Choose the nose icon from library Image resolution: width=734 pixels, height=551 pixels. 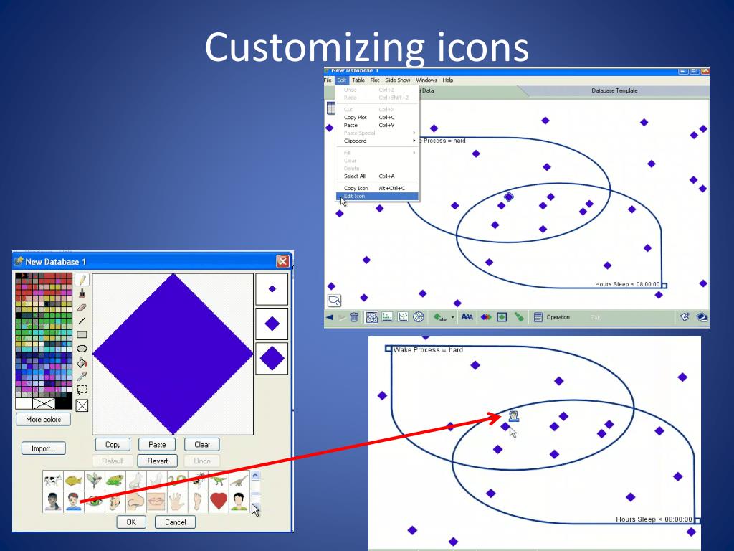pos(135,501)
